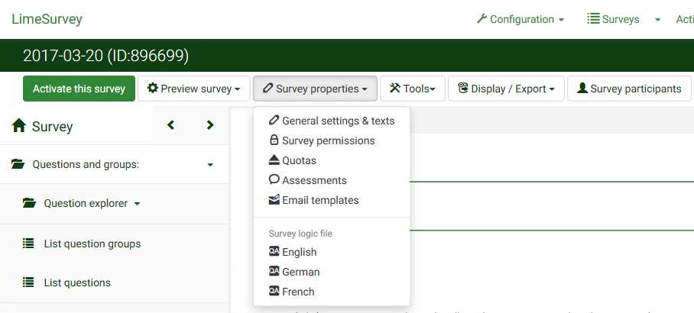Open the Tools dropdown menu
The width and height of the screenshot is (694, 313).
click(412, 89)
